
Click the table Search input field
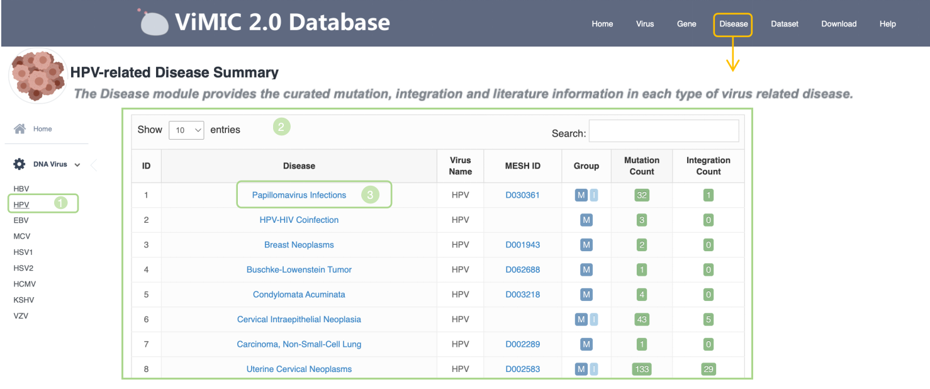click(x=663, y=131)
